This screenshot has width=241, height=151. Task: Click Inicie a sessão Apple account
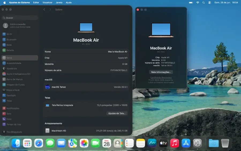coord(17,25)
